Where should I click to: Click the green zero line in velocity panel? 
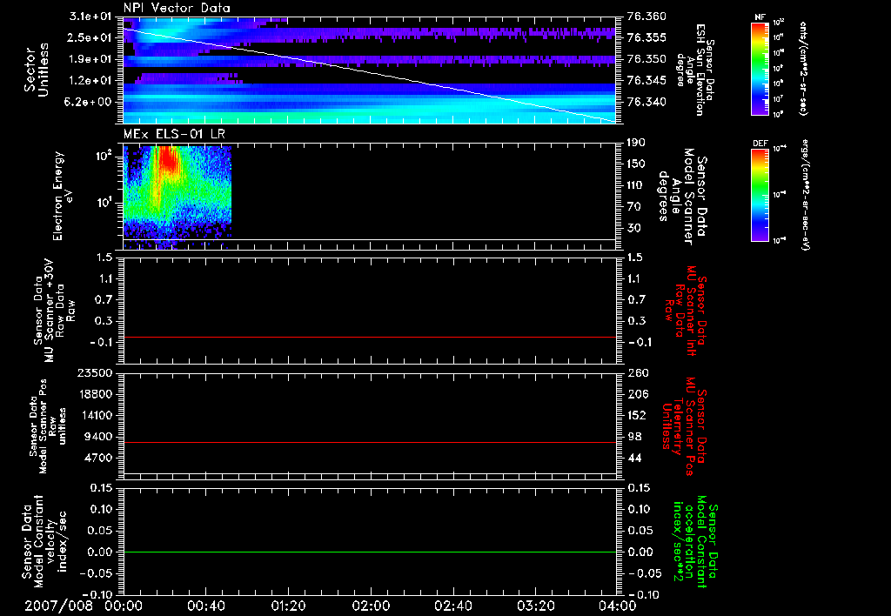[369, 552]
